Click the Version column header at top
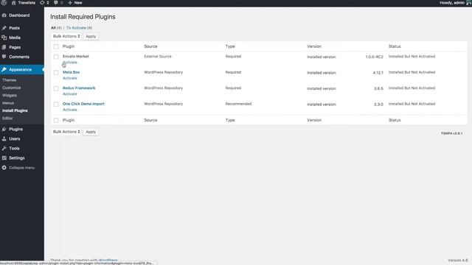Viewport: 472px width, 265px height. click(314, 46)
